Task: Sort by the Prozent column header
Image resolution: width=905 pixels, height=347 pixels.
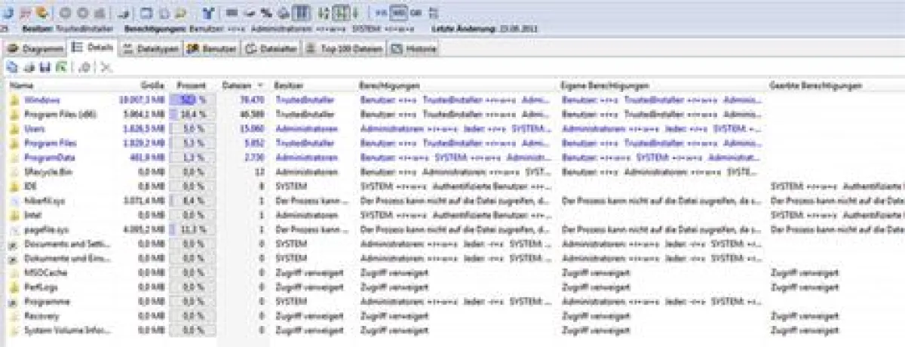Action: point(192,86)
